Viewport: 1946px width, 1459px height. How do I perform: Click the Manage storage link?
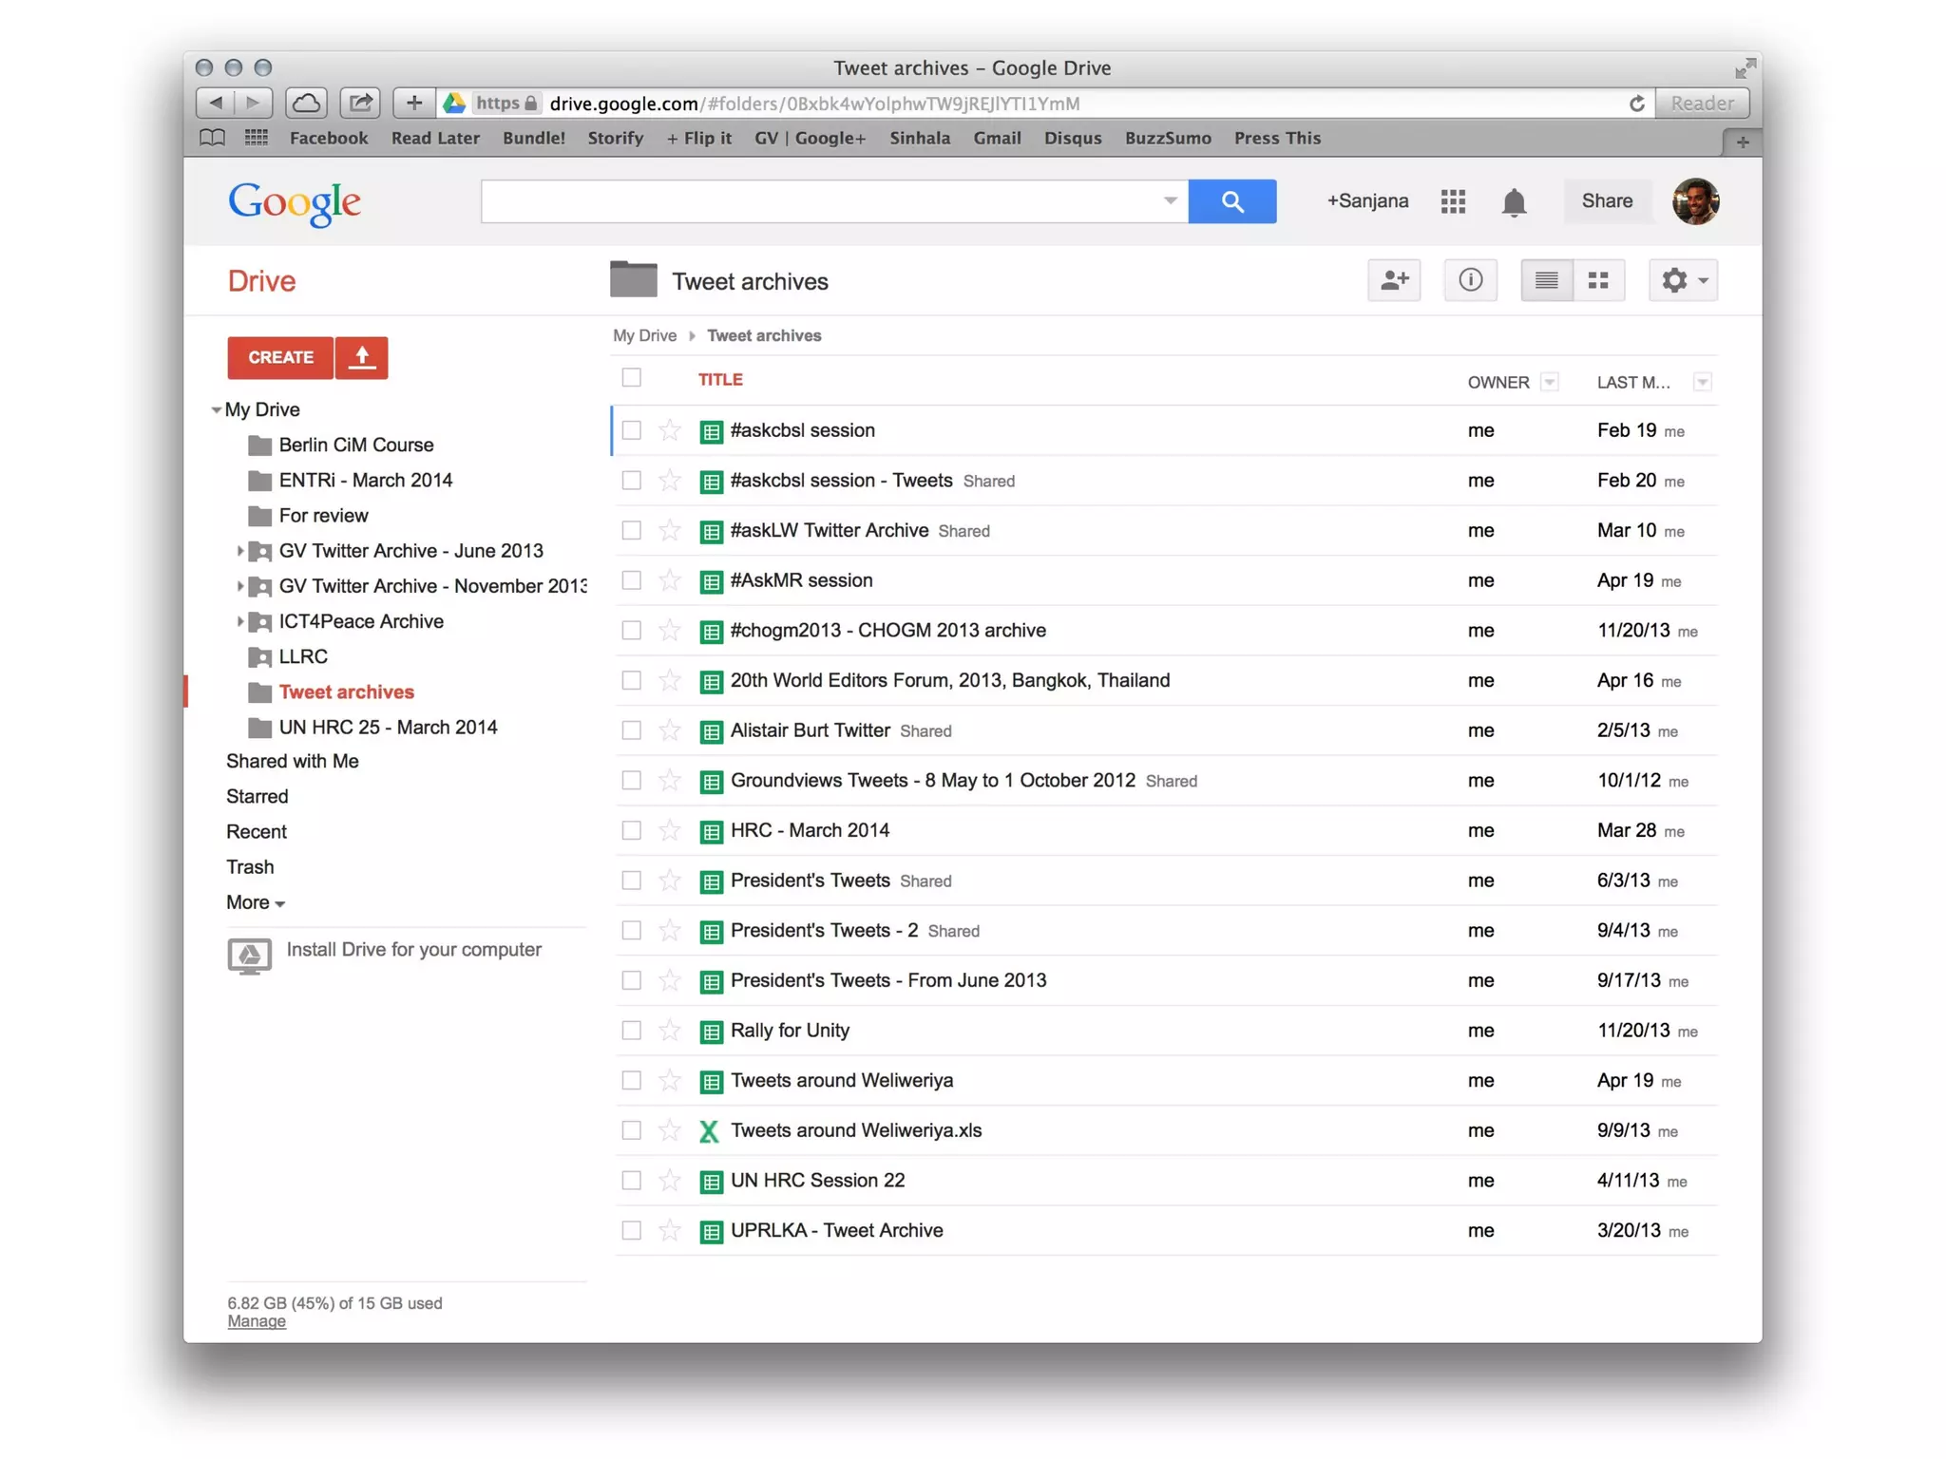(x=257, y=1321)
